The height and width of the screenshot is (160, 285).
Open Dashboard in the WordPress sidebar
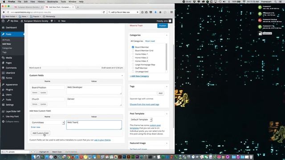11,28
